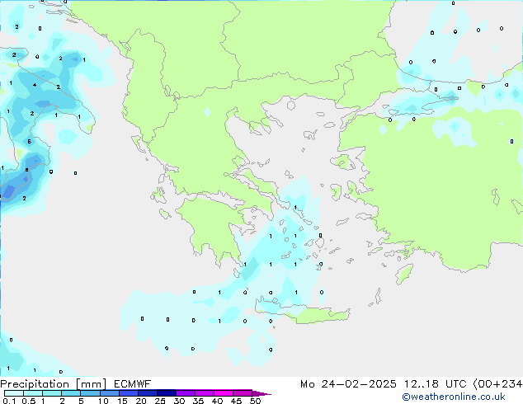The width and height of the screenshot is (523, 404).
Task: Click the 35–40 mm violet legend swatch
Action: [x=205, y=393]
